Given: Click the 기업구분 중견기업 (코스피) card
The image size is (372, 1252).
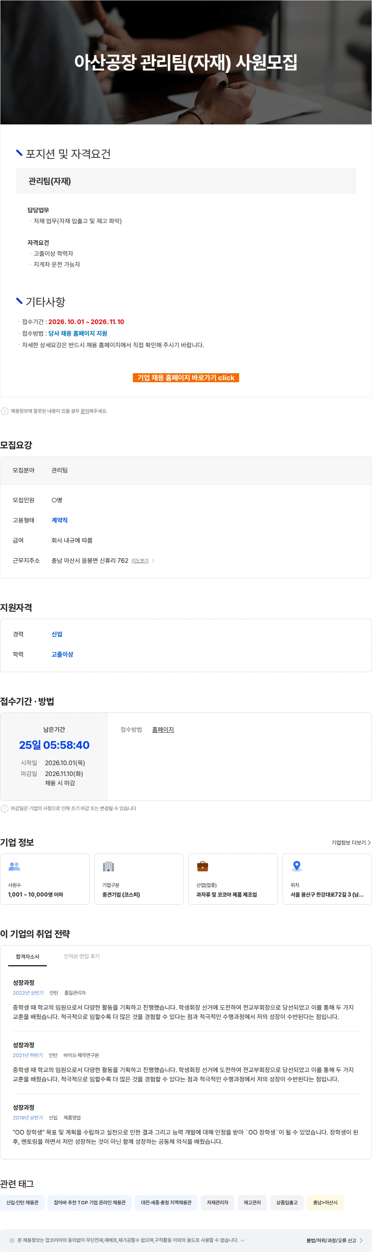Looking at the screenshot, I should click(139, 879).
